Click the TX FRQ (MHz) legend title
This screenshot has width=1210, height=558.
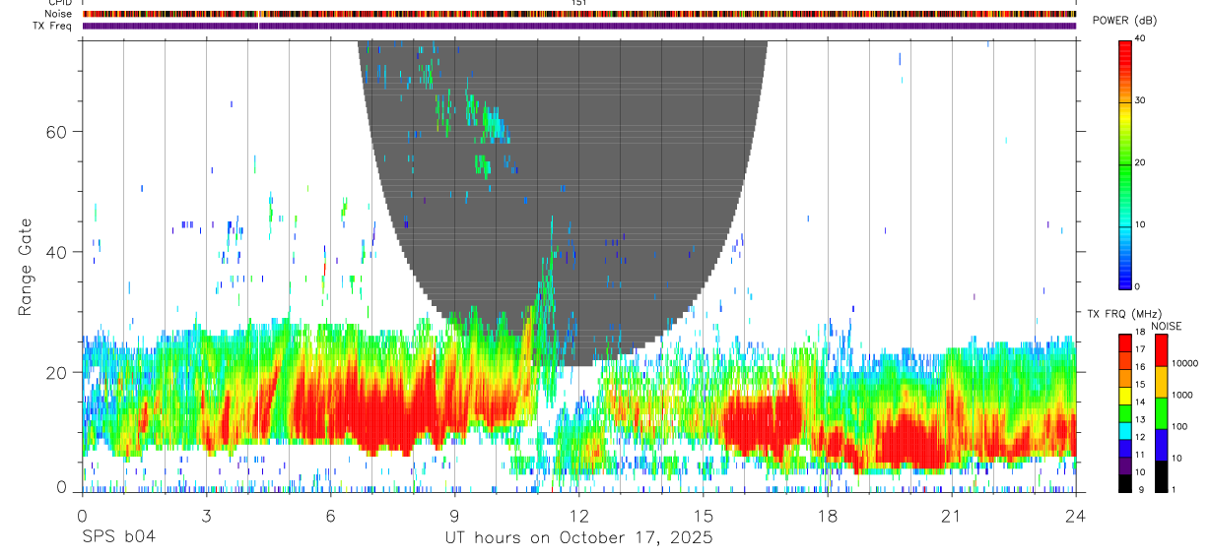(1124, 314)
